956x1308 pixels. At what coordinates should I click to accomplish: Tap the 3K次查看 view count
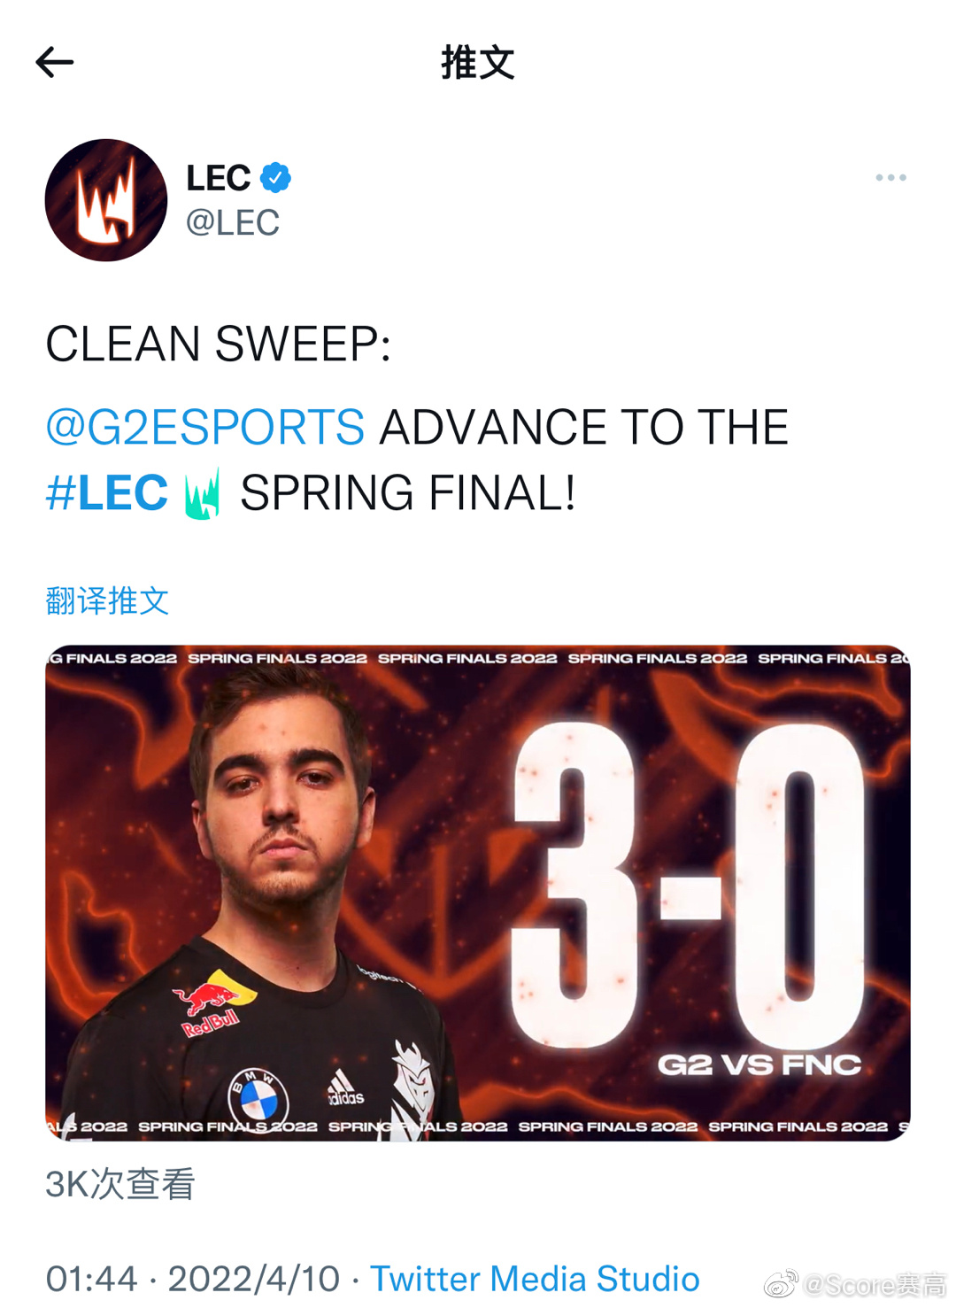(120, 1184)
